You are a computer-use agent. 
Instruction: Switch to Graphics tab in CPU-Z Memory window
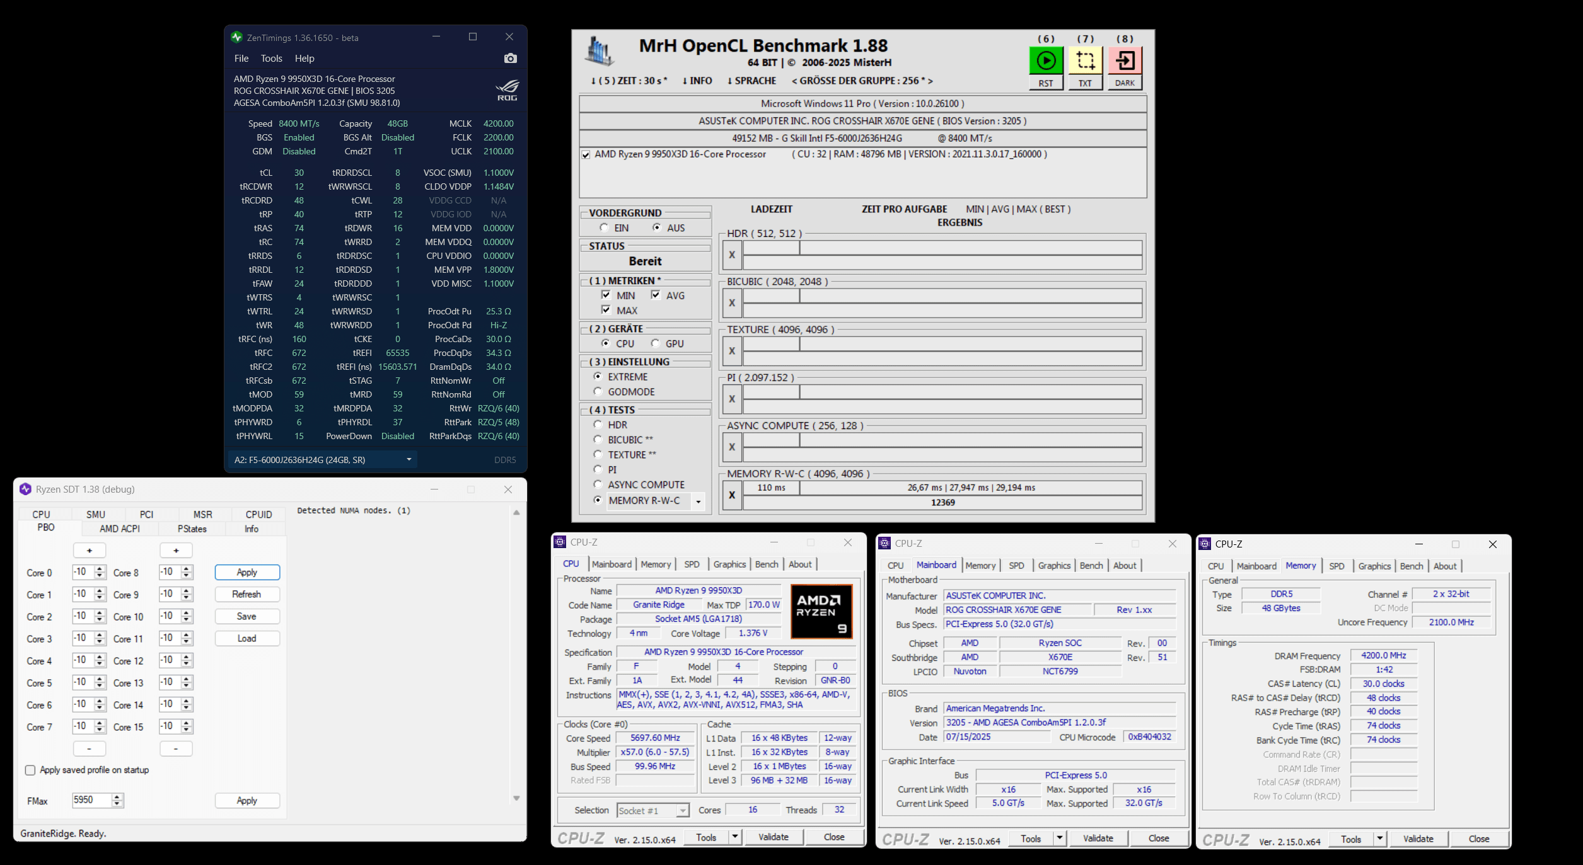click(x=1374, y=566)
